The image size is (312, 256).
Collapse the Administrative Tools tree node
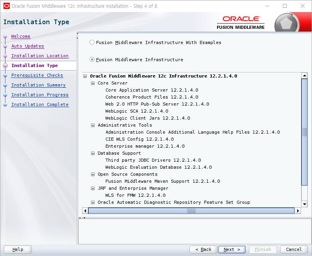[93, 125]
